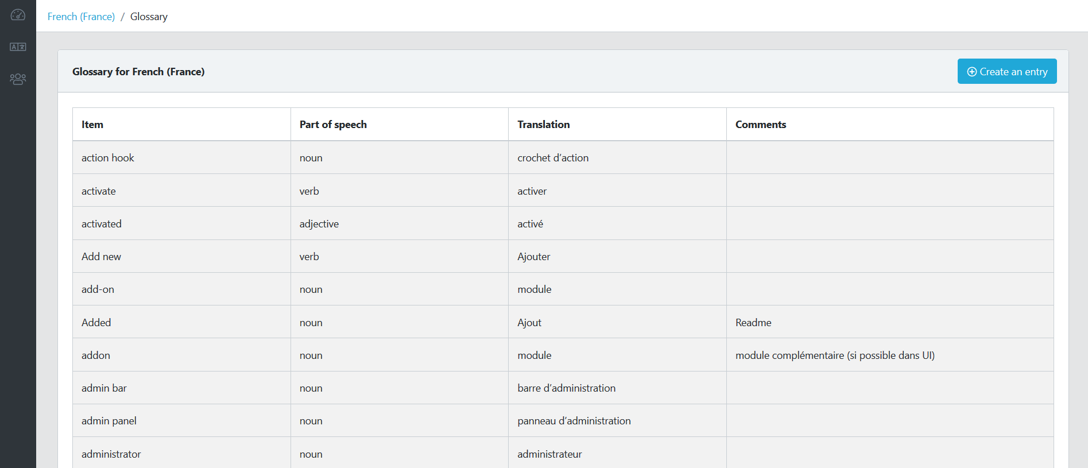
Task: Click the 'Readme' comment cell
Action: (x=890, y=322)
